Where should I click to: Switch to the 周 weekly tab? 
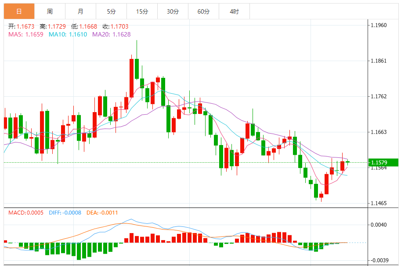coord(50,11)
